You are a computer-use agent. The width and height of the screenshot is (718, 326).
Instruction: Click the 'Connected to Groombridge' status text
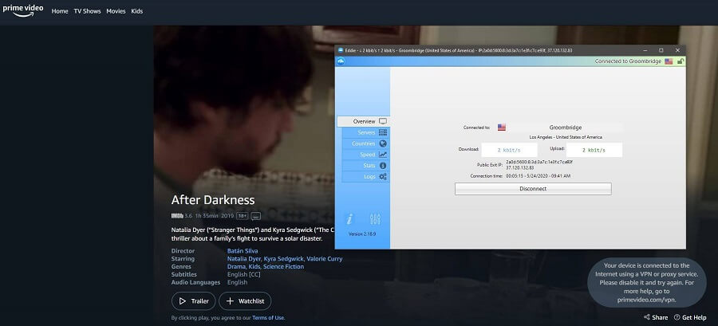coord(628,61)
